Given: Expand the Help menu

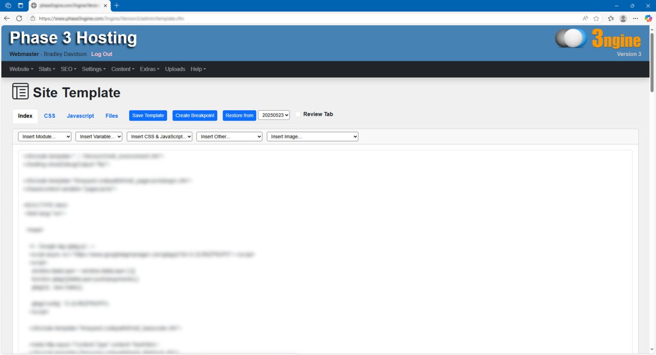Looking at the screenshot, I should click(x=198, y=69).
